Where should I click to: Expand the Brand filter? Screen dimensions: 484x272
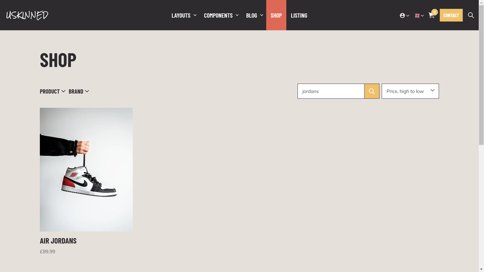point(79,91)
